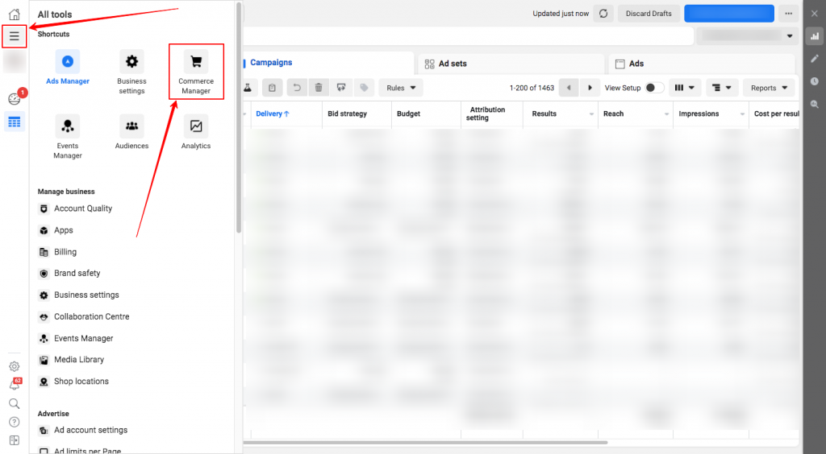This screenshot has width=826, height=454.
Task: Click the Discard Drafts button
Action: click(x=649, y=14)
